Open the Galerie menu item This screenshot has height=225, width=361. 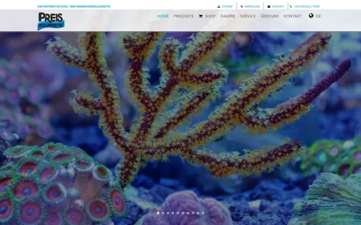tap(227, 16)
